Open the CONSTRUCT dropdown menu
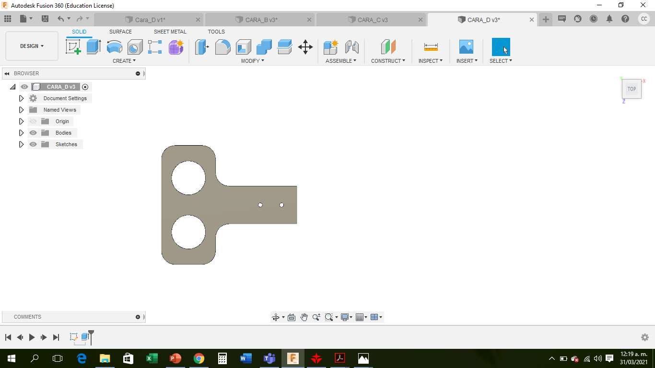 pos(388,61)
